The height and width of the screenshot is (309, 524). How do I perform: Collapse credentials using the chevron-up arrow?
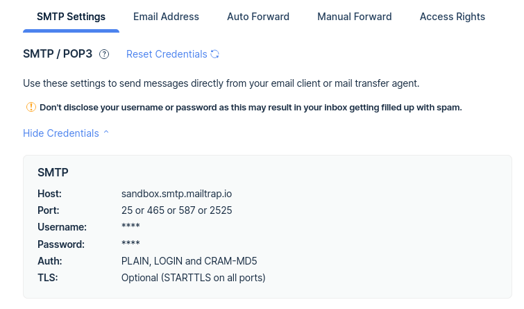pos(106,133)
